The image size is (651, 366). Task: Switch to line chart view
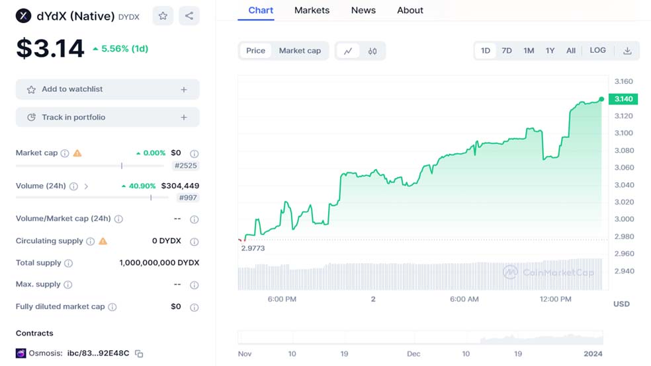click(x=348, y=51)
